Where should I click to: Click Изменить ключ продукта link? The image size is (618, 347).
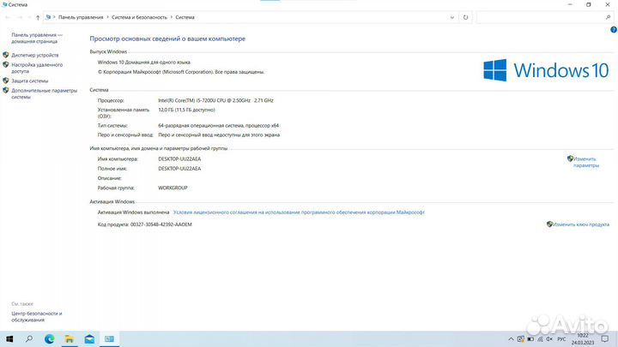pyautogui.click(x=580, y=224)
